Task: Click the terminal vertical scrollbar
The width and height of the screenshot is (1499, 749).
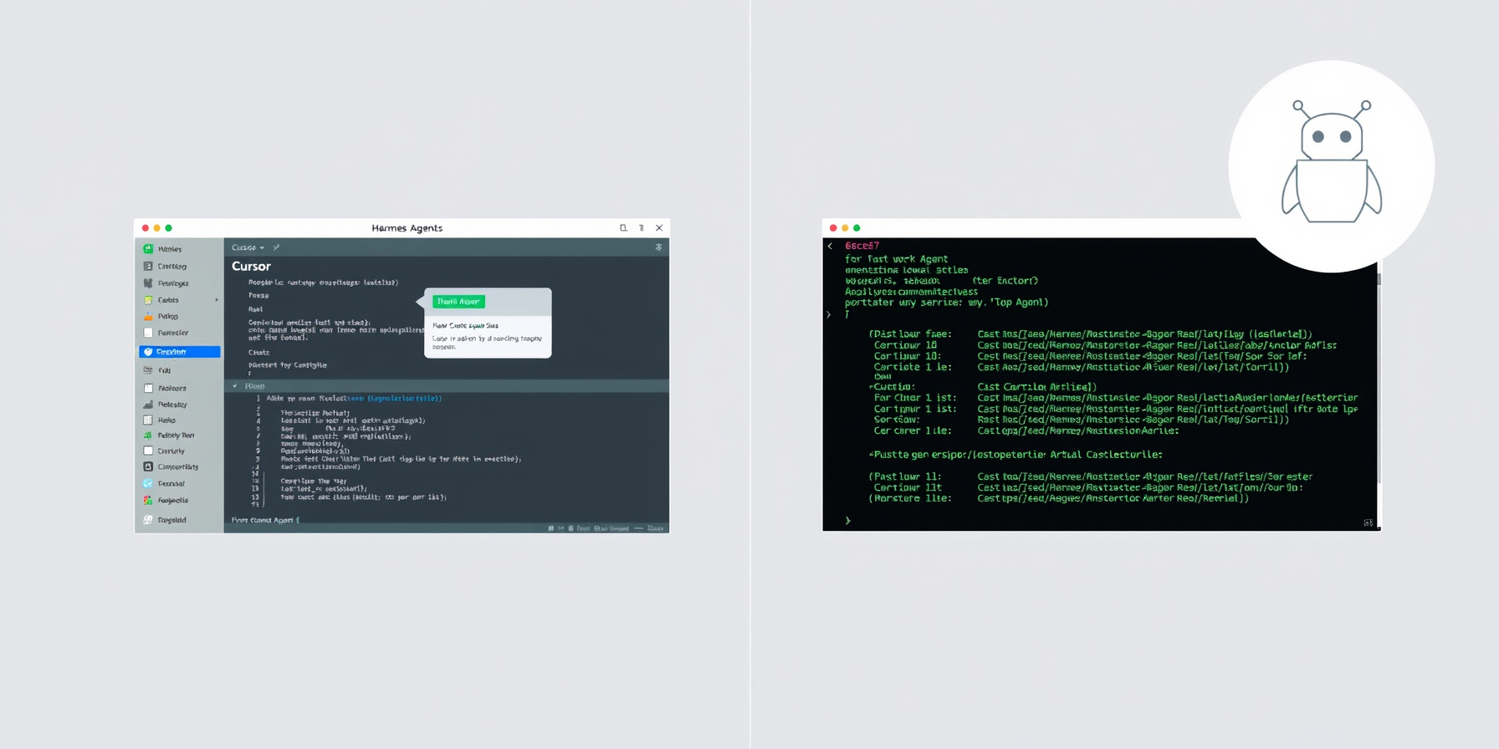Action: pos(1379,376)
